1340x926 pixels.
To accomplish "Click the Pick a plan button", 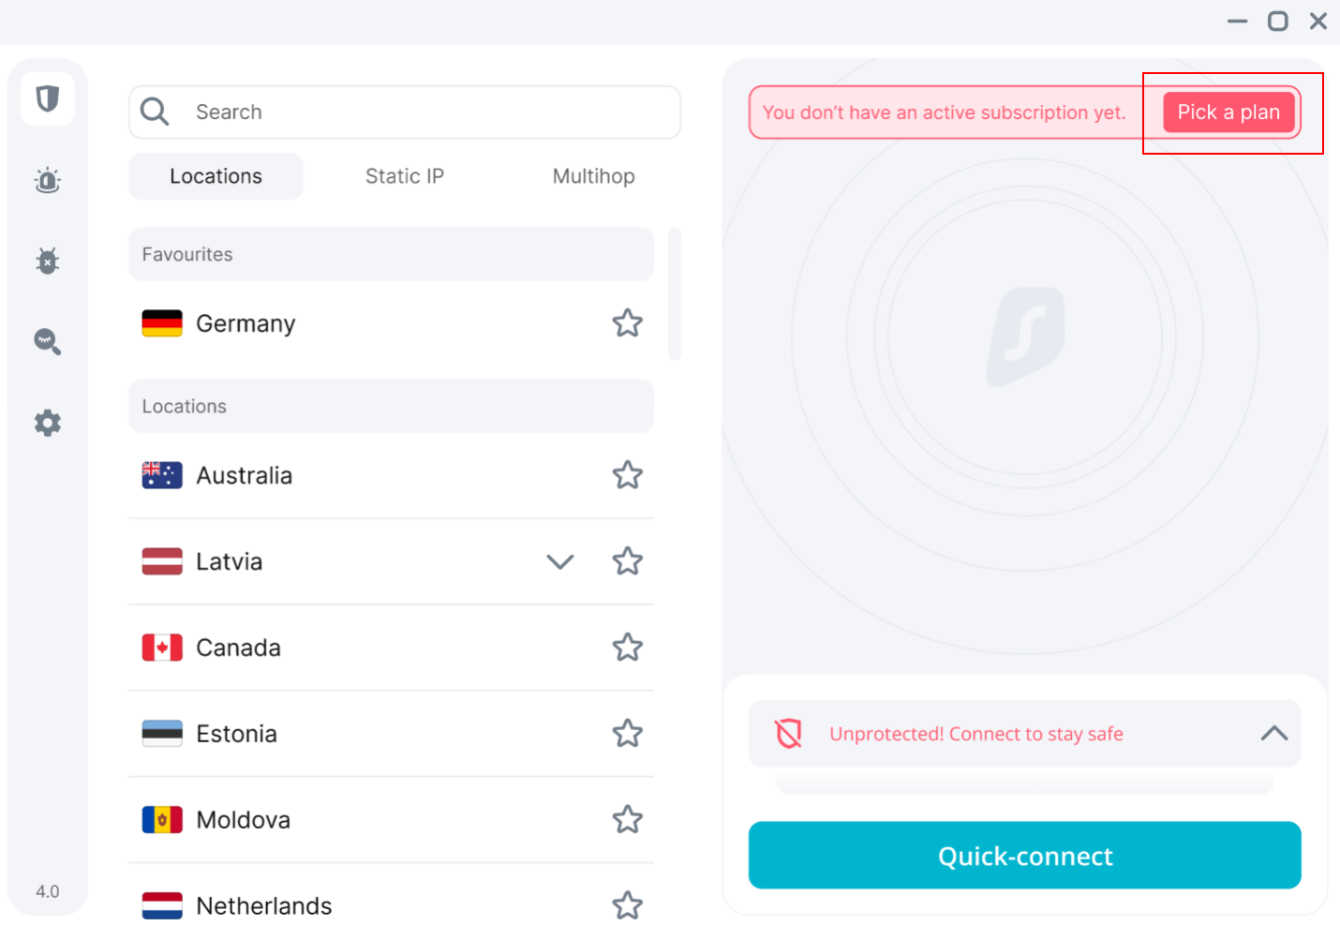I will point(1228,112).
